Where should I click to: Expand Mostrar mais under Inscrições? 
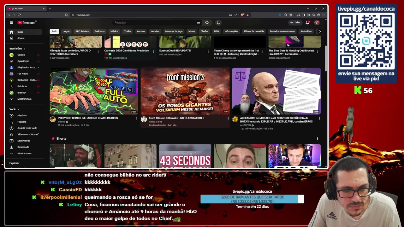pyautogui.click(x=25, y=99)
